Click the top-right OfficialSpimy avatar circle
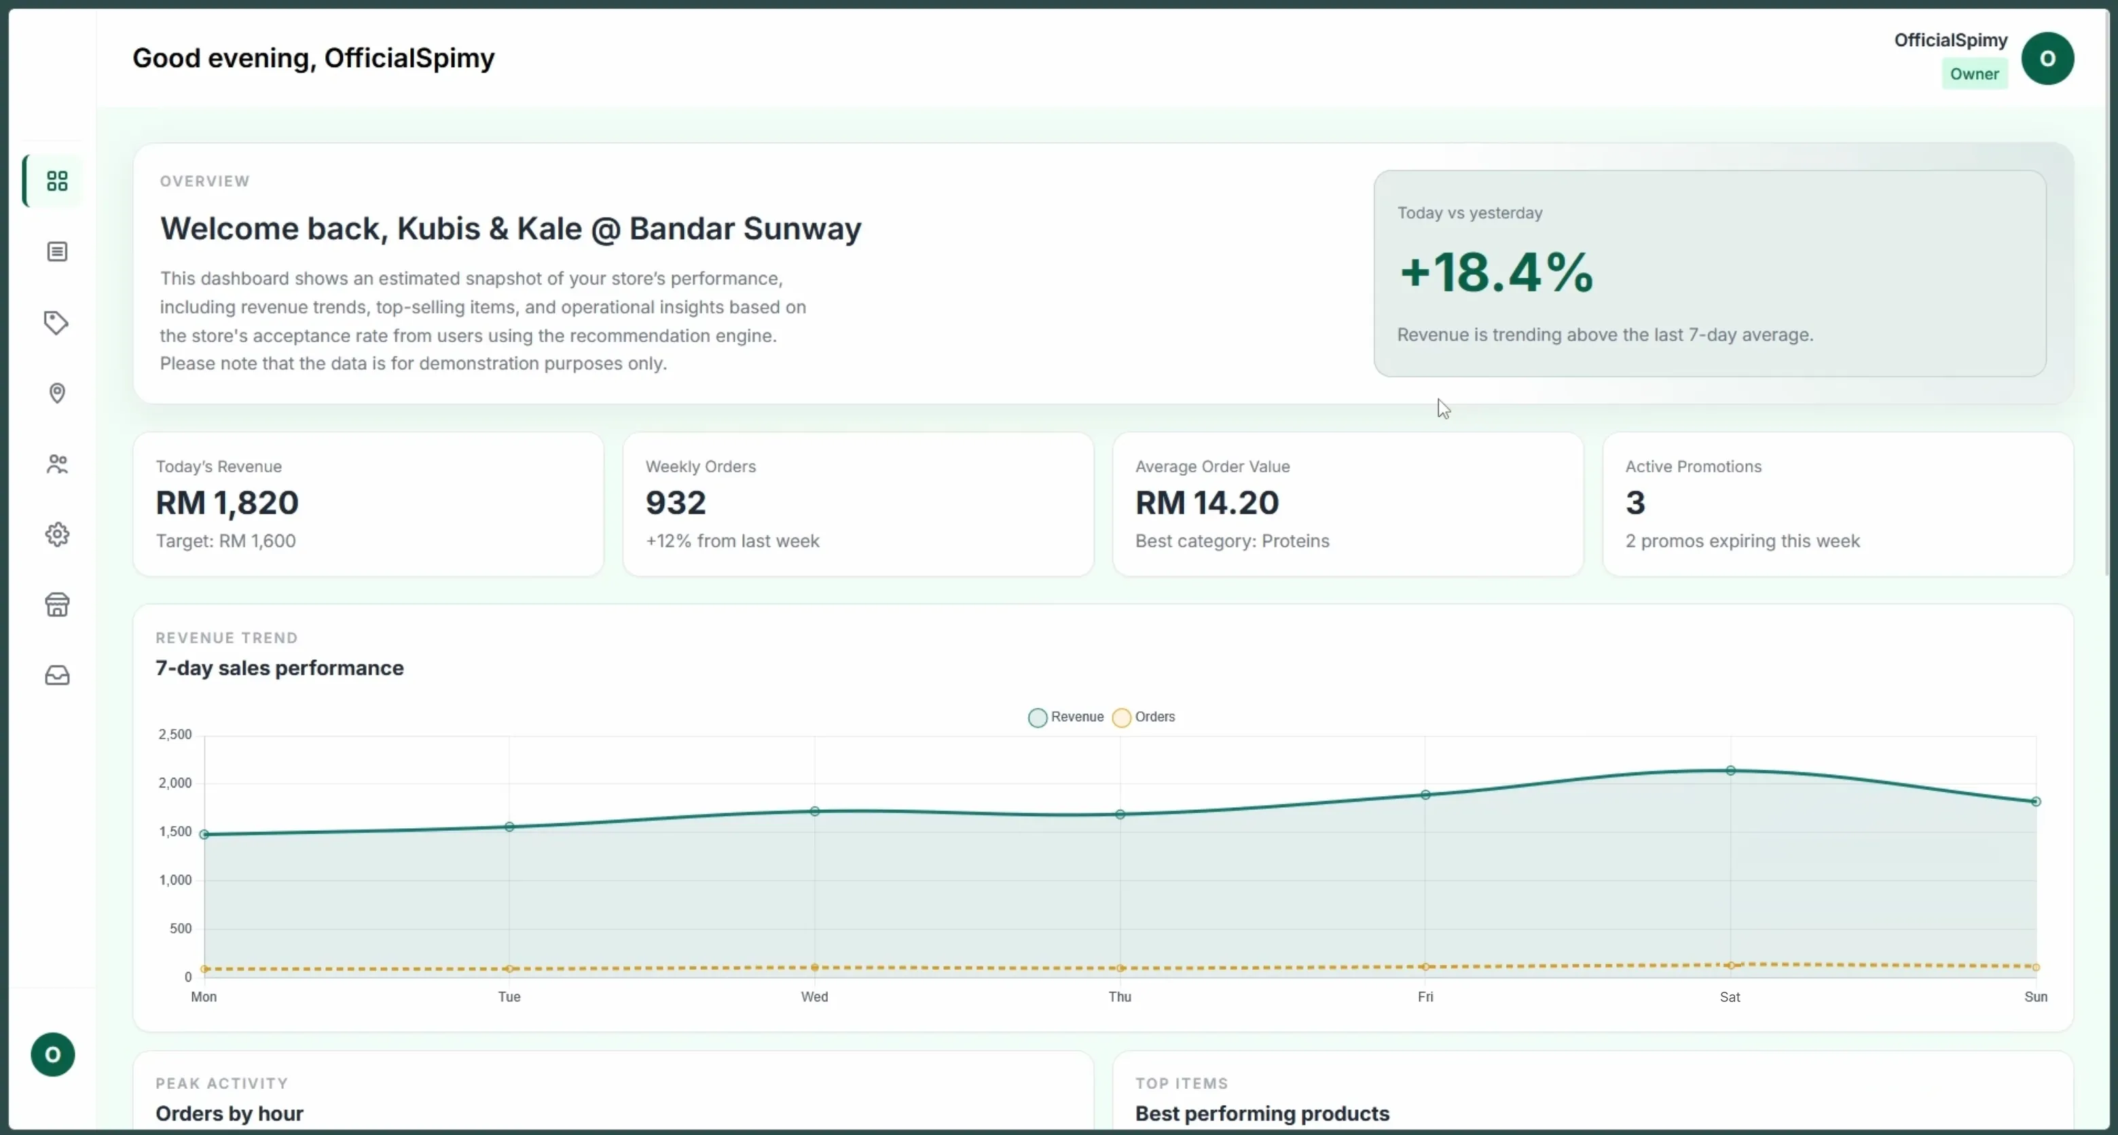 (2047, 58)
